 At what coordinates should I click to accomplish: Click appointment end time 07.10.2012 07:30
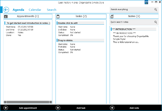pyautogui.click(x=25, y=30)
